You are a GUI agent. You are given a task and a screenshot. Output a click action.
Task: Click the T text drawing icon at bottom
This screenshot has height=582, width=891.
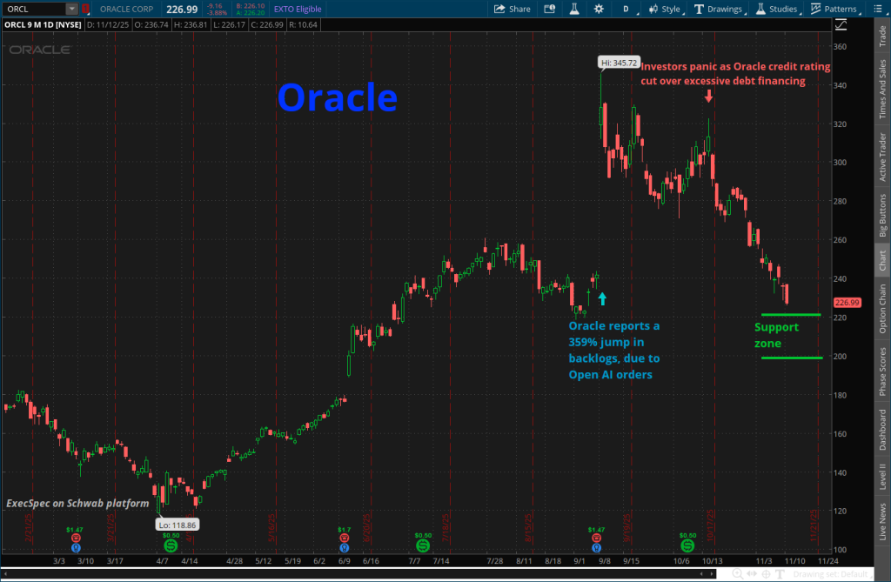point(780,574)
